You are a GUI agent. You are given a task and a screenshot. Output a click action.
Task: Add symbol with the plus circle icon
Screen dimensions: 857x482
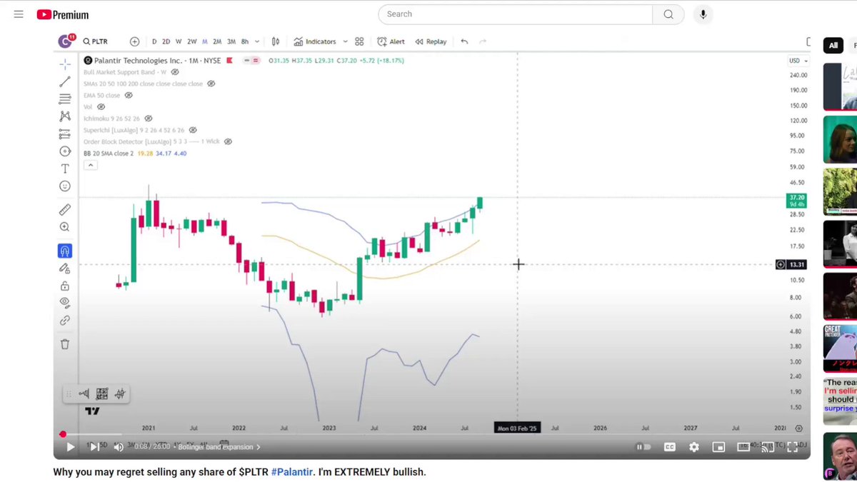click(134, 41)
